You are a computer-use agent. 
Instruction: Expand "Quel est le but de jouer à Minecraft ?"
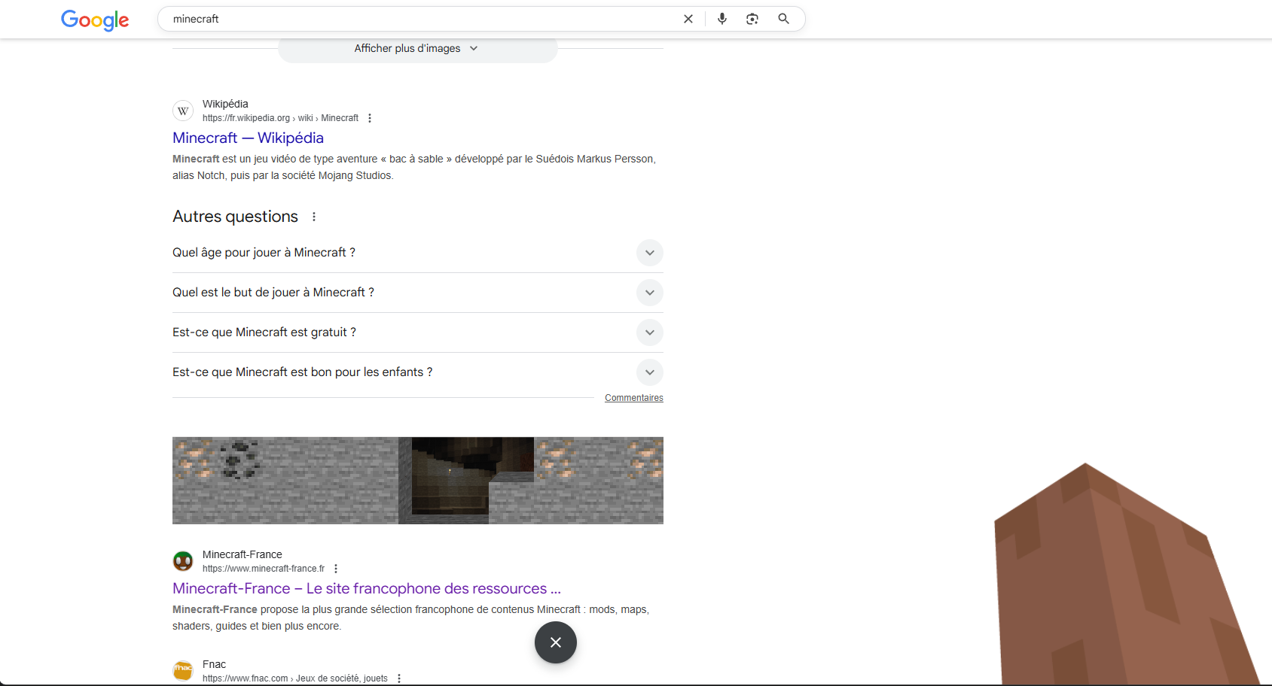coord(649,293)
